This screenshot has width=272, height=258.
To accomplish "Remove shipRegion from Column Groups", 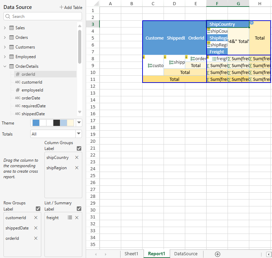I will coord(77,168).
